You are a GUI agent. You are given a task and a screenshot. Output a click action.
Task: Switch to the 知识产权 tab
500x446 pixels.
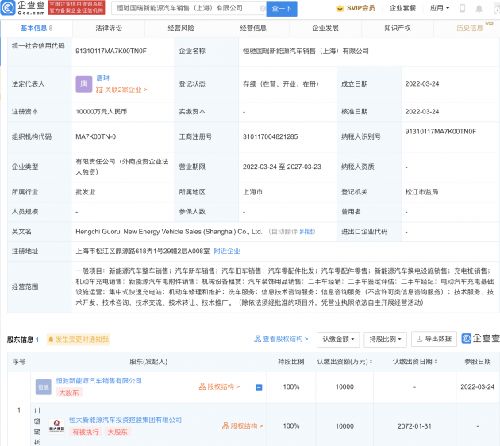[x=398, y=29]
